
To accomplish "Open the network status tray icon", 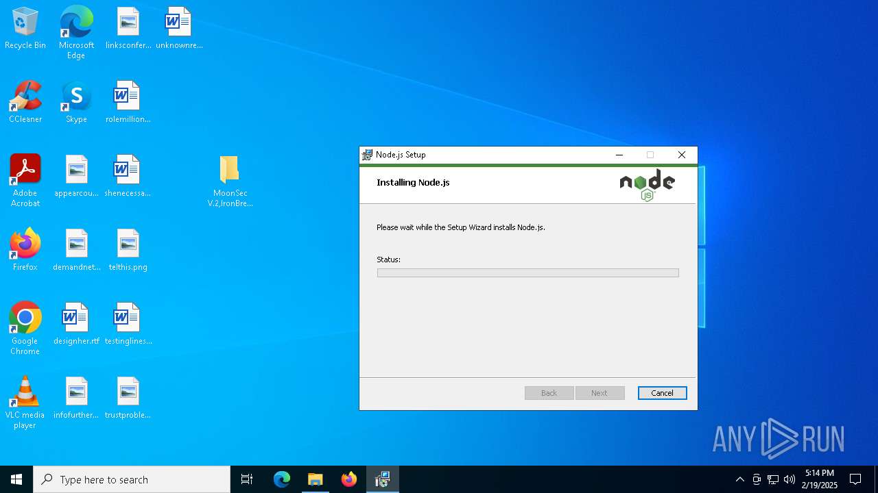I will (x=773, y=479).
